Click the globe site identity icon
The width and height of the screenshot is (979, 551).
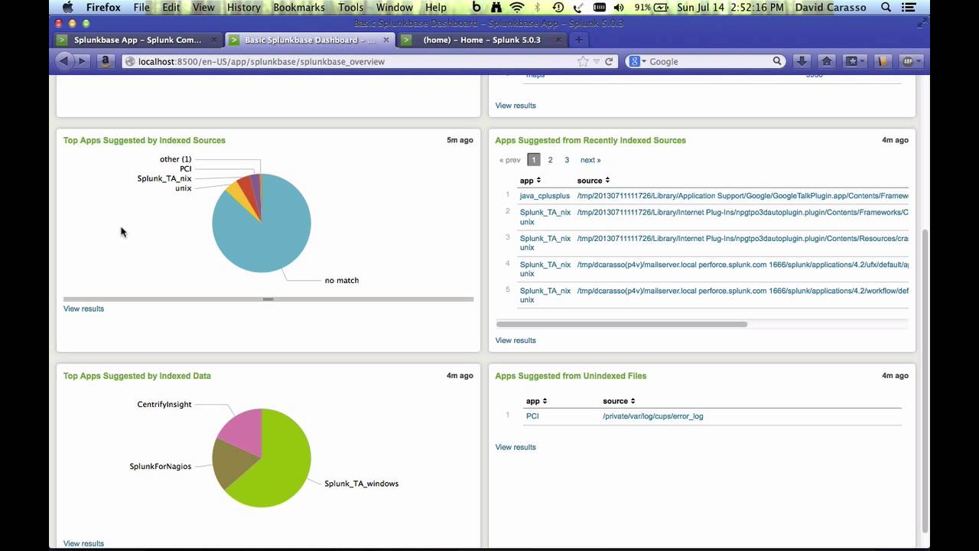point(130,61)
